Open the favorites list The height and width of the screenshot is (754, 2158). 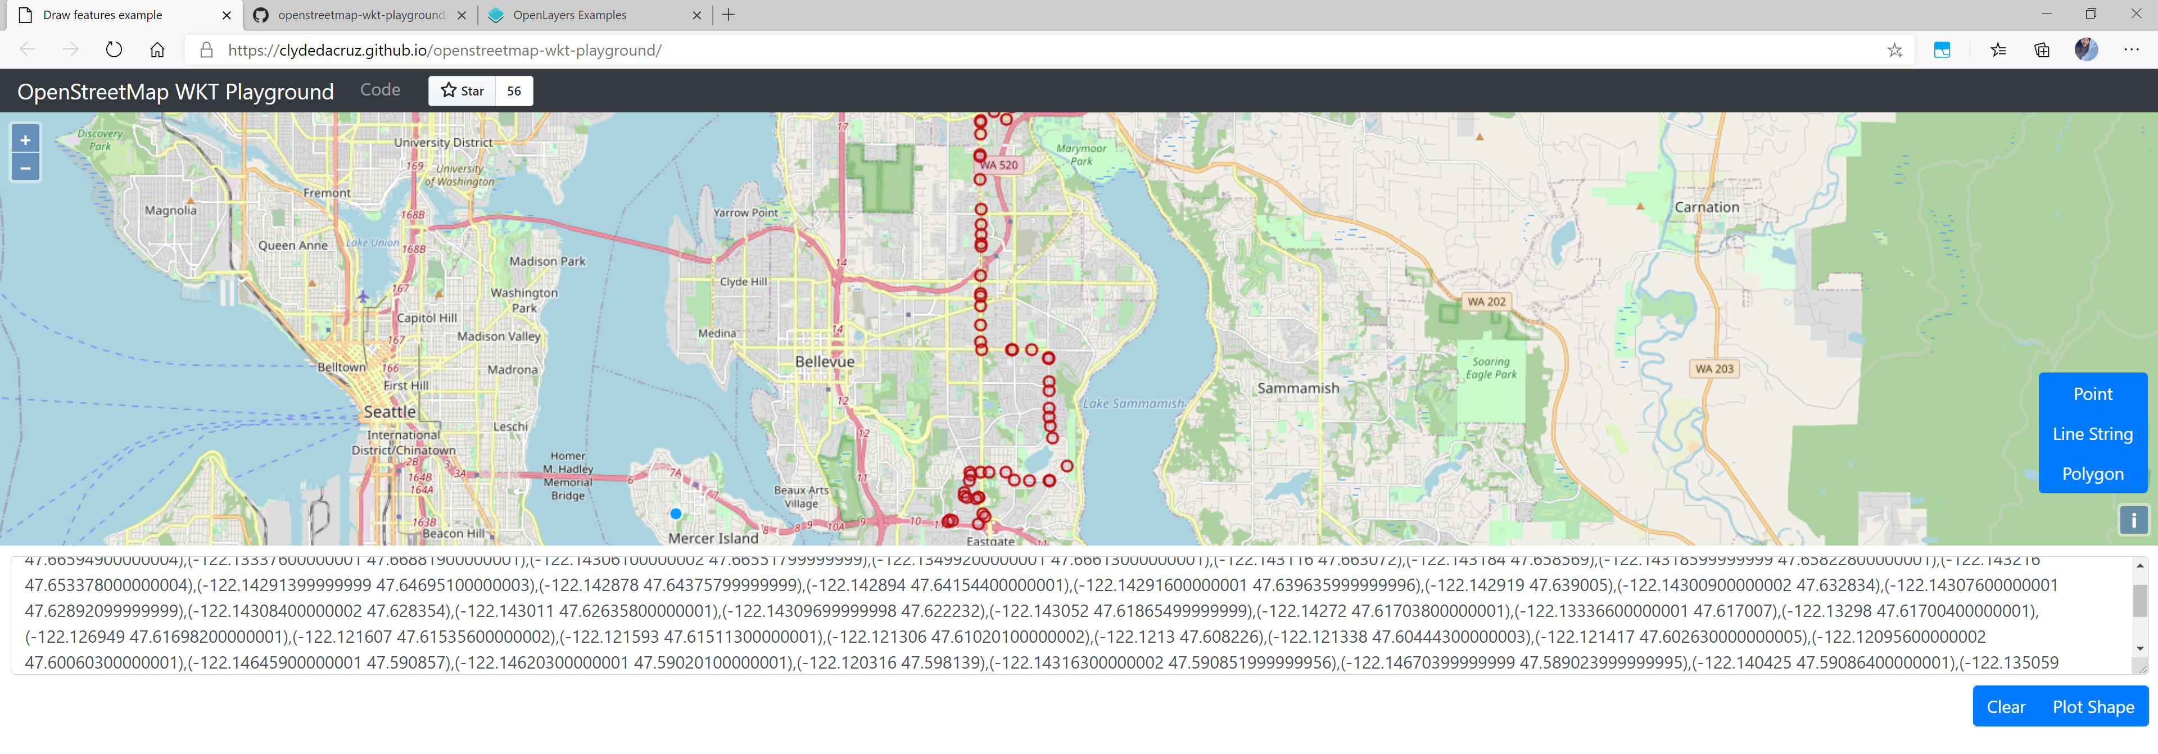coord(1998,50)
